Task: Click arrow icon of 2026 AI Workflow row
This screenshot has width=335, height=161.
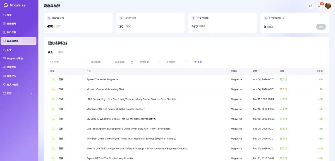Action: [53, 119]
